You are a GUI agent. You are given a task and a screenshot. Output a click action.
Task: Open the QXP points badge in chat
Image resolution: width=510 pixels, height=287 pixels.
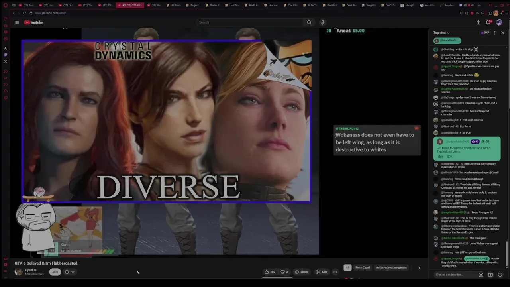pos(485,33)
